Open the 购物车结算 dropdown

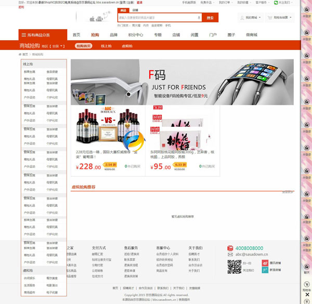[280, 18]
